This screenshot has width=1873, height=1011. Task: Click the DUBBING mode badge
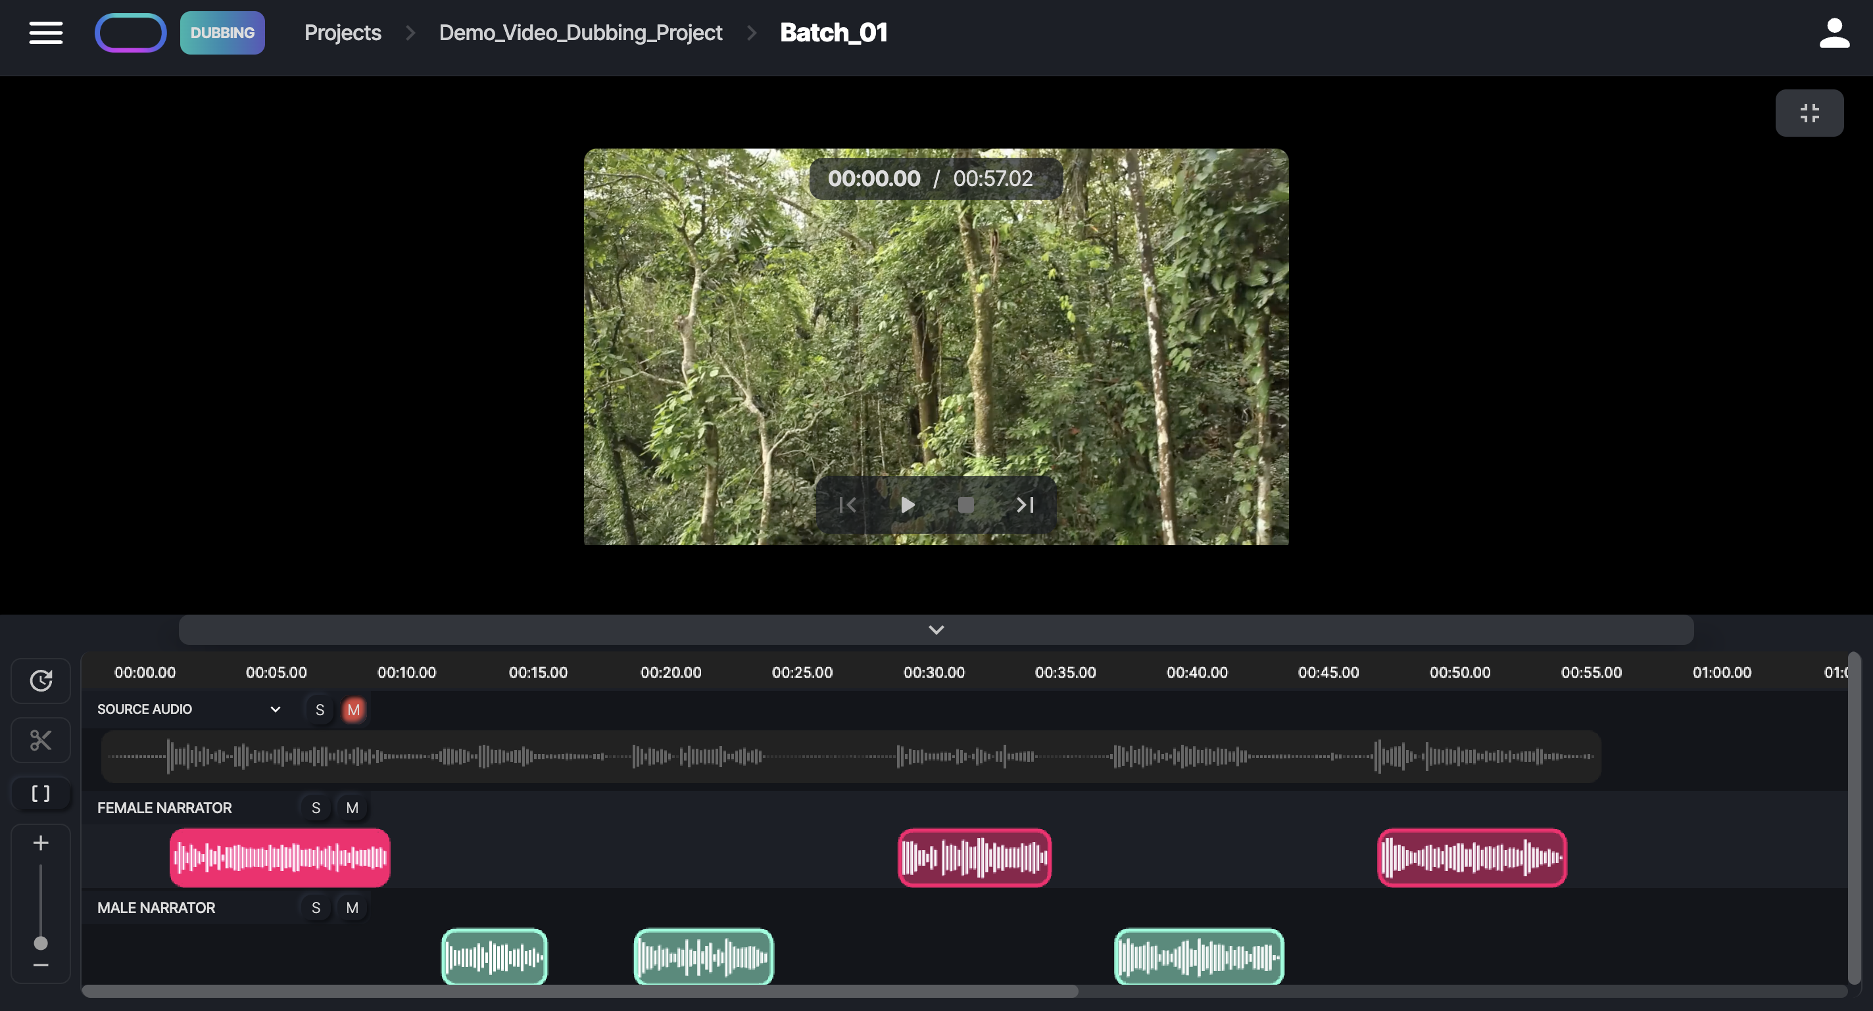click(x=222, y=32)
